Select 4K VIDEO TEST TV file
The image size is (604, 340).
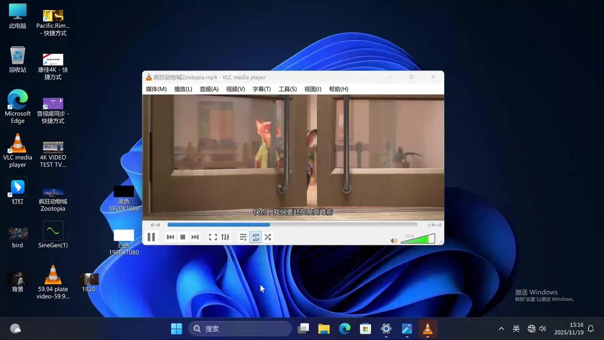(53, 154)
